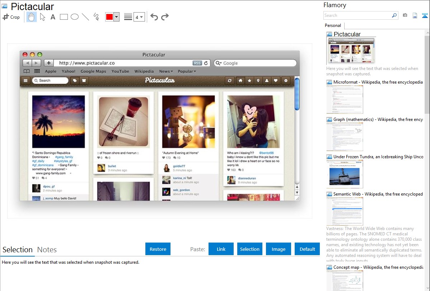Image resolution: width=430 pixels, height=291 pixels.
Task: Click the 'Semantic Web - Wikipedia' title
Action: coord(378,194)
